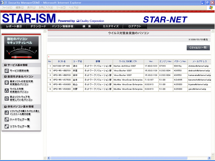The height and width of the screenshot is (161, 215).
Task: Click the ソフトウェア一覧 disc icon
Action: [6, 126]
